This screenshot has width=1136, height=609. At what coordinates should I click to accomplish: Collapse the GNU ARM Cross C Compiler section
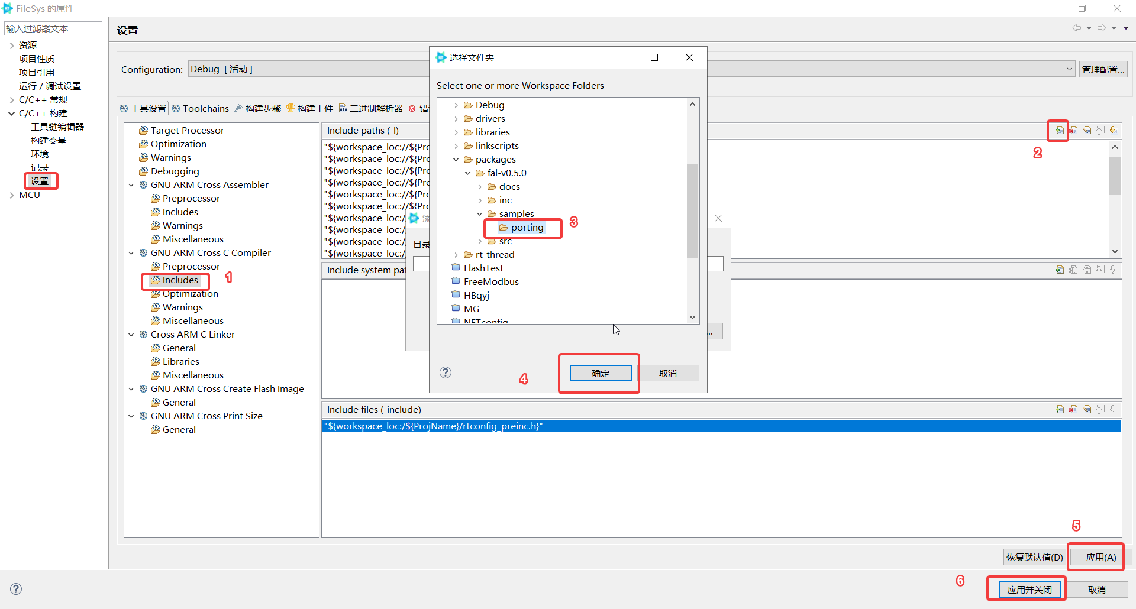tap(131, 252)
